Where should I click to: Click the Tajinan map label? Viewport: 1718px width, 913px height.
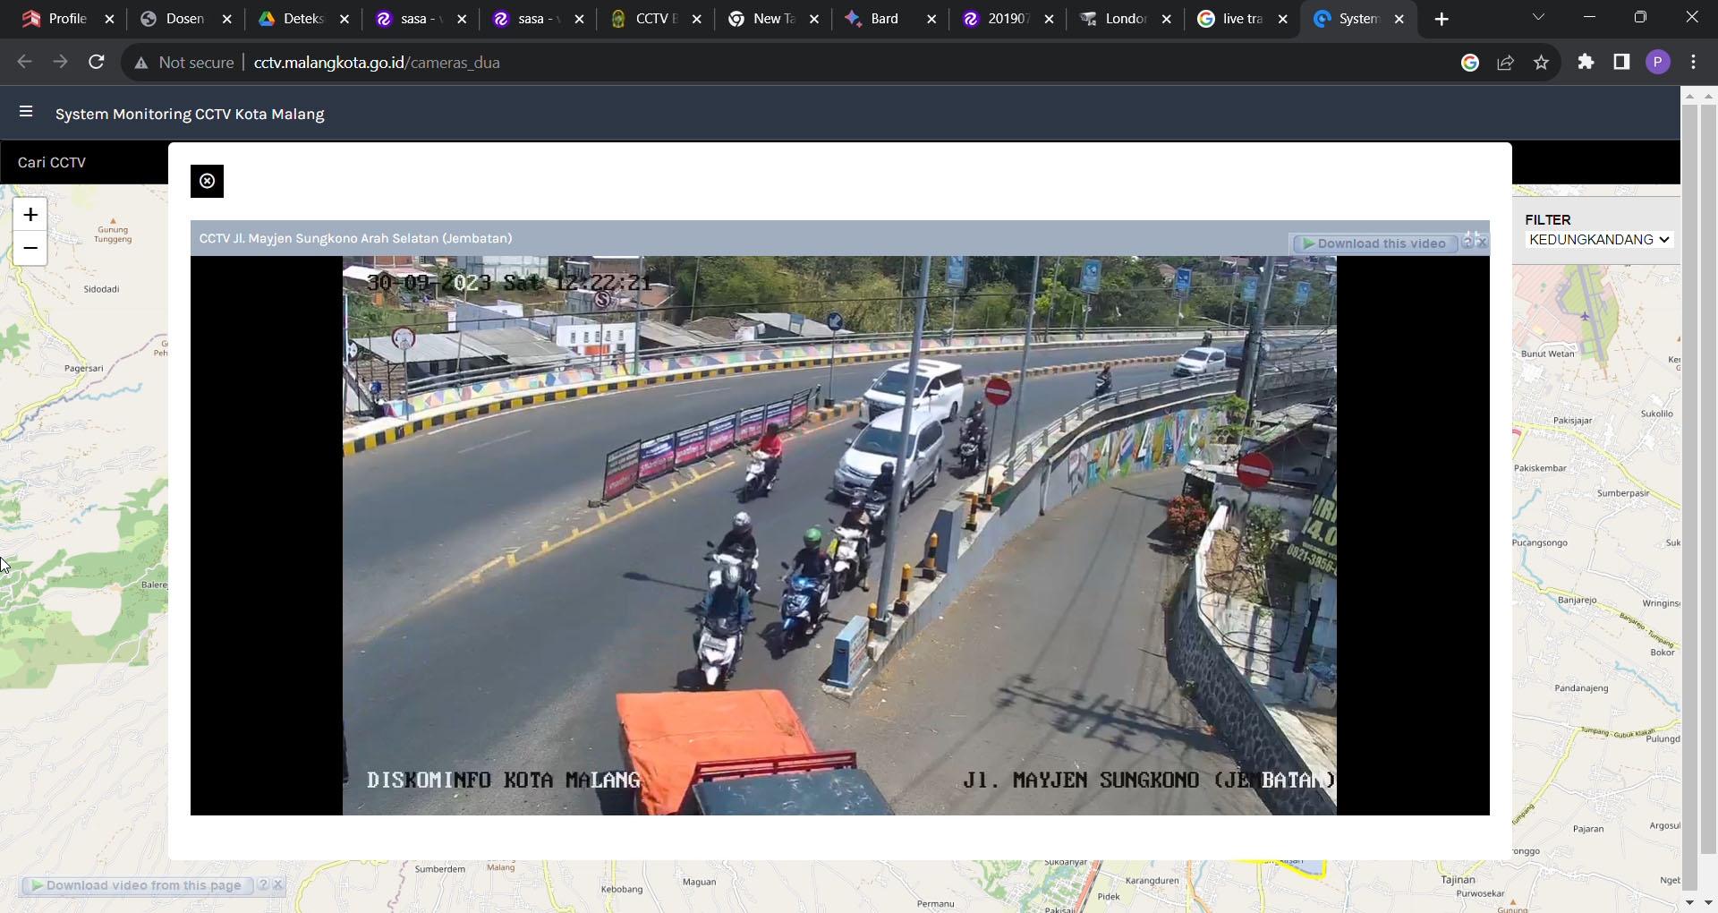pyautogui.click(x=1458, y=880)
